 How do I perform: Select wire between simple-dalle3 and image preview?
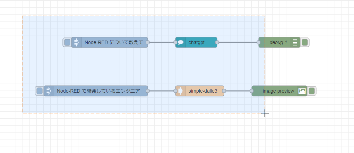coord(238,91)
